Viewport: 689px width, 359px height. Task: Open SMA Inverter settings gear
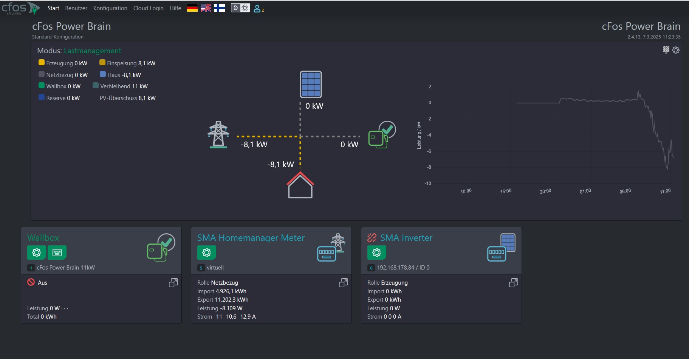377,253
